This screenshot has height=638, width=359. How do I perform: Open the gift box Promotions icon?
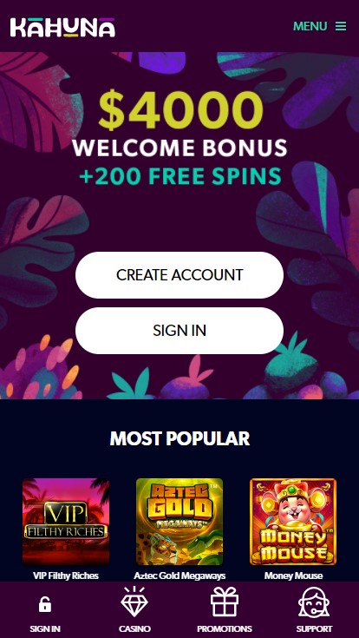point(225,602)
